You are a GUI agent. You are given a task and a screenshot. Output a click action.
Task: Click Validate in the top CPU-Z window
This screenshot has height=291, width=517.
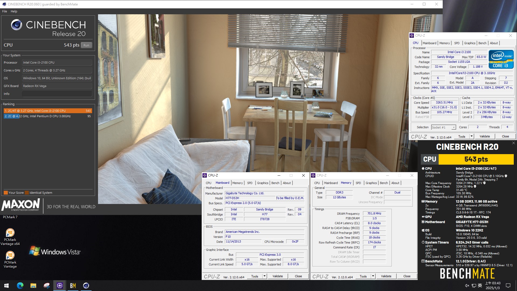[x=485, y=136]
